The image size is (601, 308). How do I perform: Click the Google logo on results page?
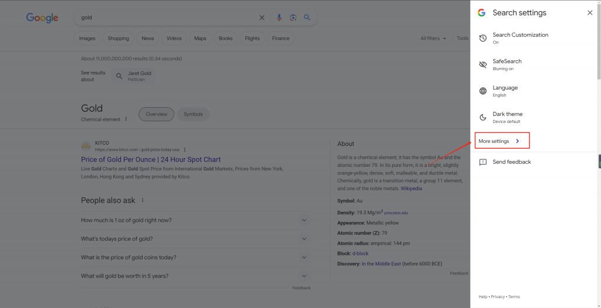[42, 18]
